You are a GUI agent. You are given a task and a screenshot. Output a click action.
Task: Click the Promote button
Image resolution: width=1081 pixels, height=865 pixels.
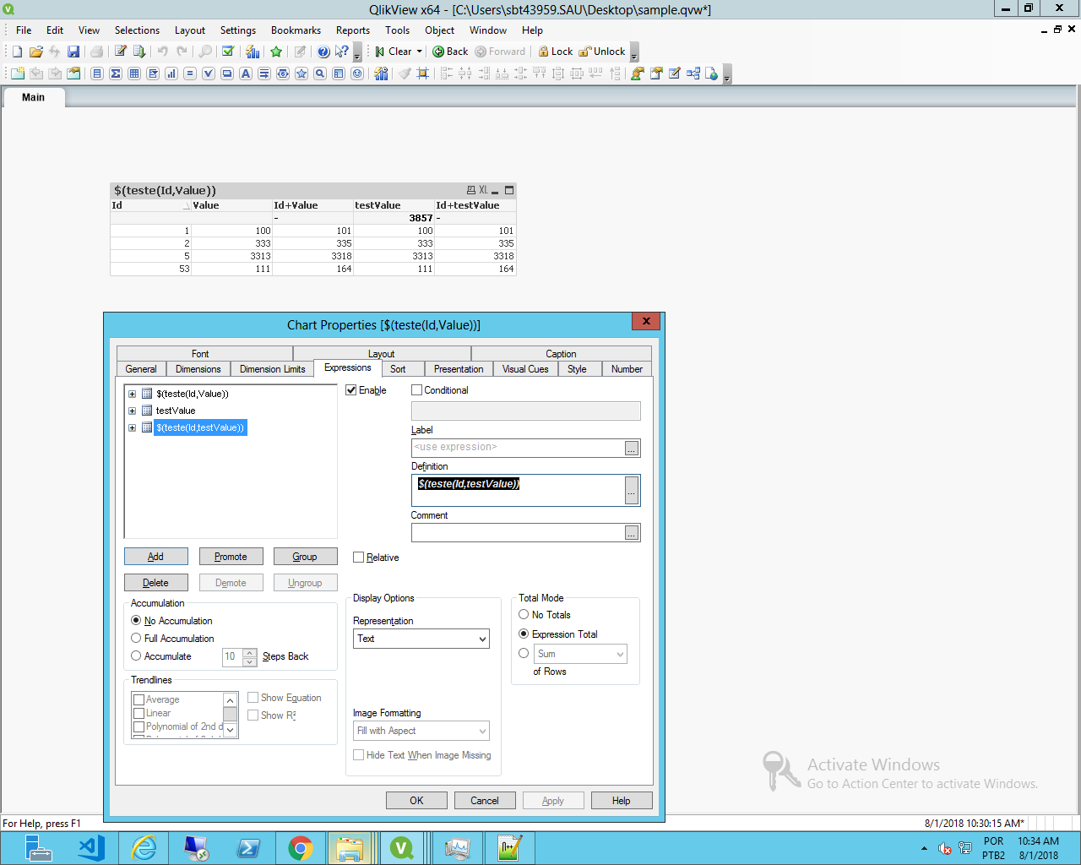231,557
